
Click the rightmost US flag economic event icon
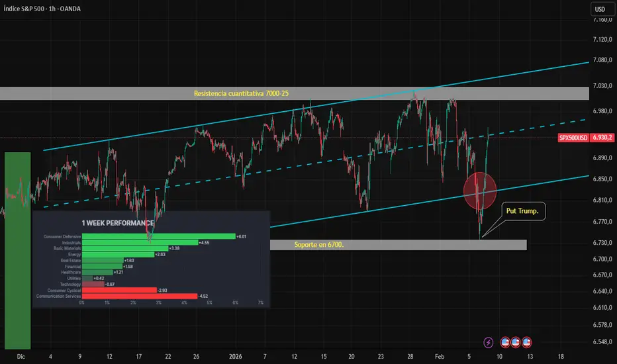click(x=526, y=342)
